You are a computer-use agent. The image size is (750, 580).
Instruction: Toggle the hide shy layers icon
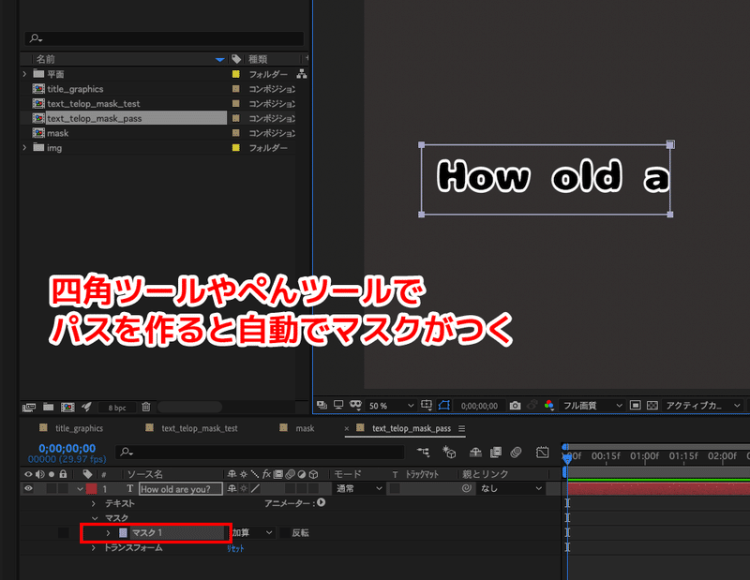pyautogui.click(x=475, y=452)
